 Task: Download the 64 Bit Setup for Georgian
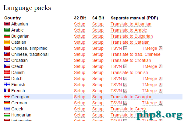click(98, 97)
